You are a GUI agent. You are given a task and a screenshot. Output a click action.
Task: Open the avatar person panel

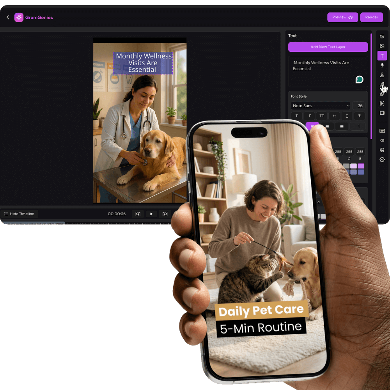click(x=382, y=75)
